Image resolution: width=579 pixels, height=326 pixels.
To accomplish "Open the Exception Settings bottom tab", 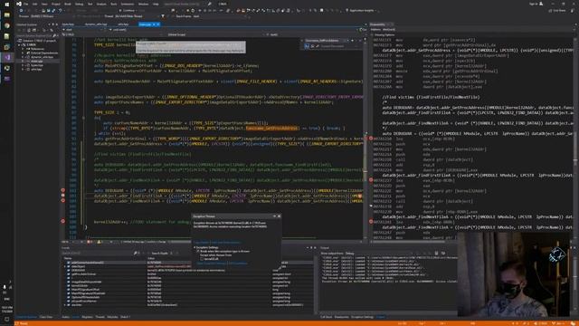I will pos(362,317).
